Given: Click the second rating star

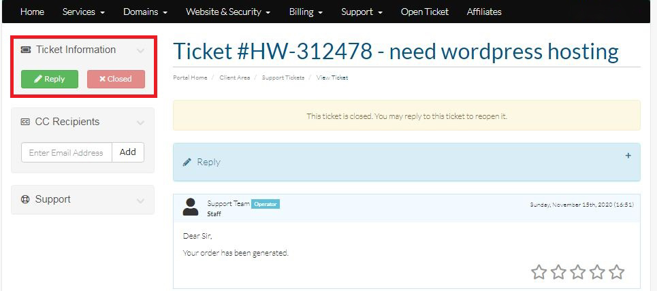Looking at the screenshot, I should pyautogui.click(x=558, y=272).
